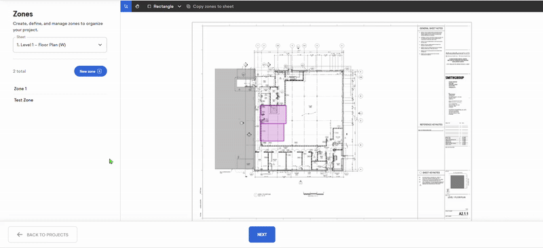Image resolution: width=543 pixels, height=248 pixels.
Task: Click the SMITHGROUP logo on the sheet
Action: pyautogui.click(x=454, y=77)
